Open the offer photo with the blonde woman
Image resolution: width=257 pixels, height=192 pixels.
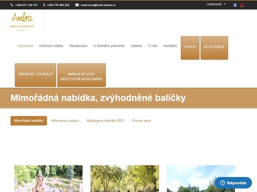[49, 178]
